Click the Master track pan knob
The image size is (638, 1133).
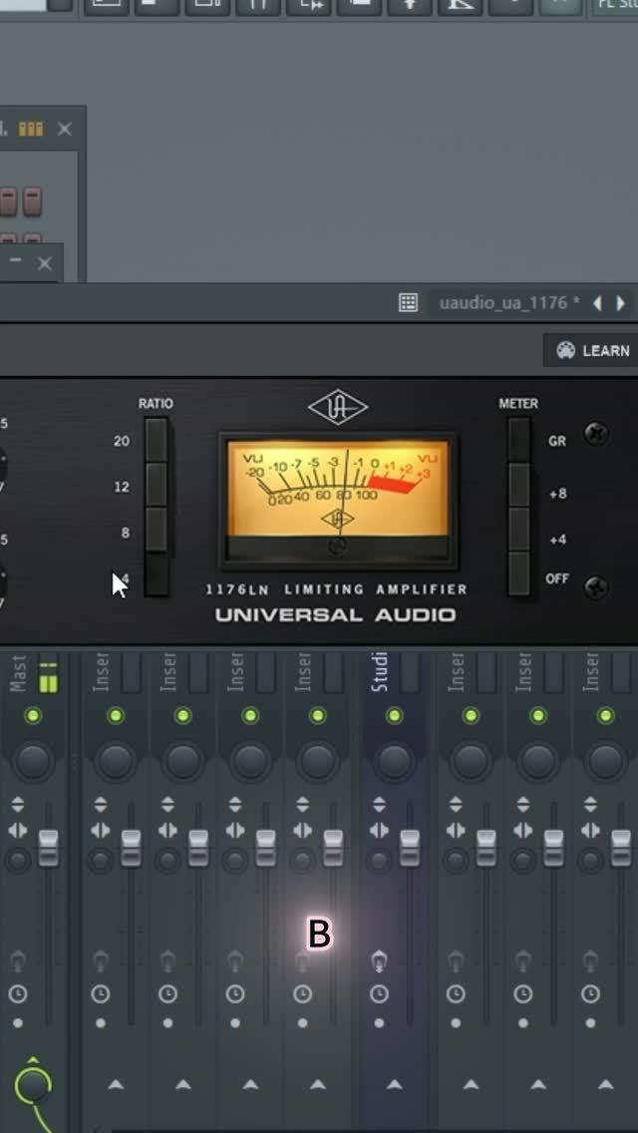(33, 760)
